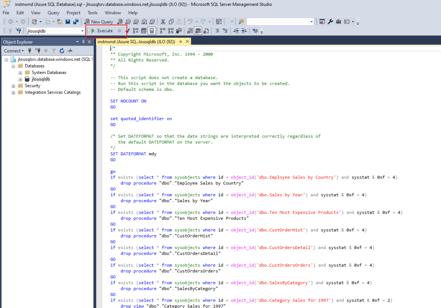Expand Integration Services Catalogs folder

13,93
